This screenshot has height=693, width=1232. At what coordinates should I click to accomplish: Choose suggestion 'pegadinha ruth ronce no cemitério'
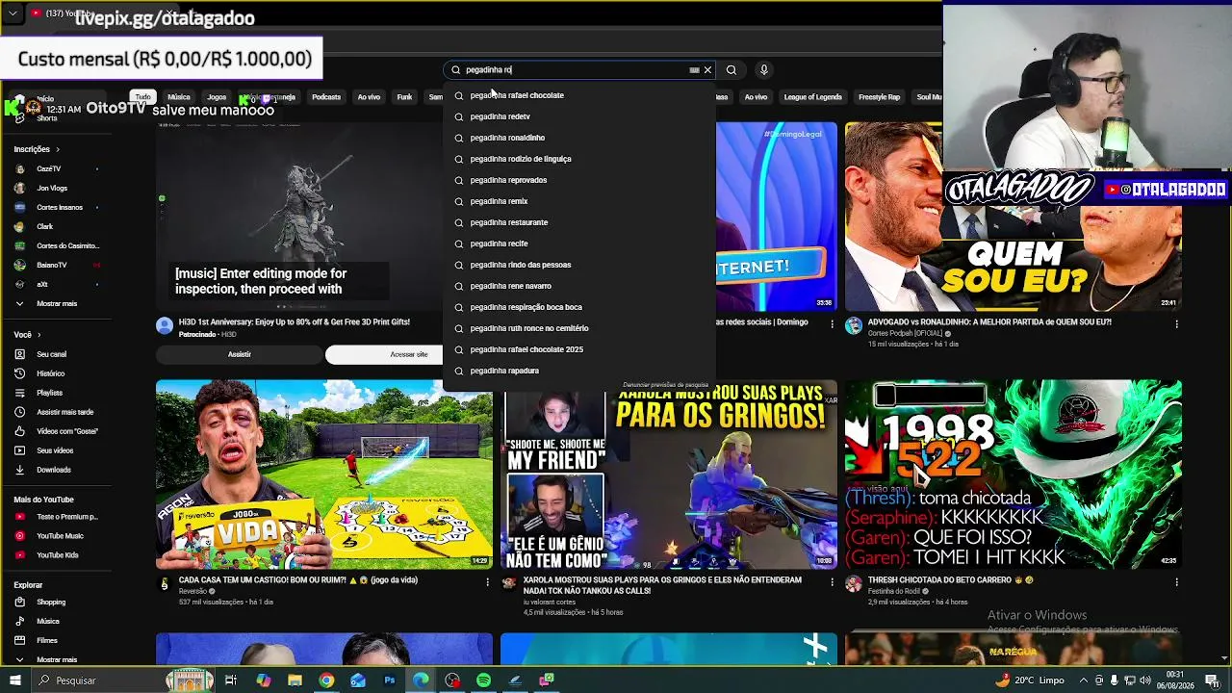[579, 328]
